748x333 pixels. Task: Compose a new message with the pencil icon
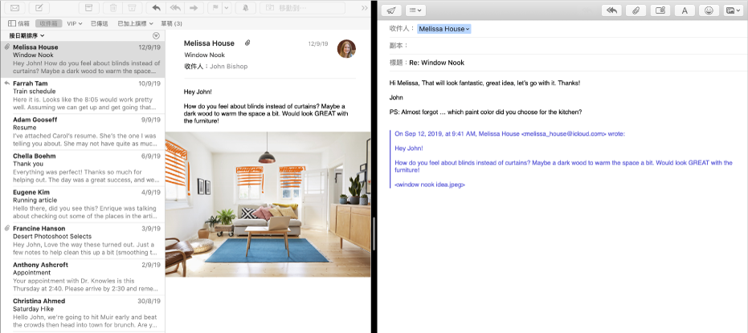[39, 8]
